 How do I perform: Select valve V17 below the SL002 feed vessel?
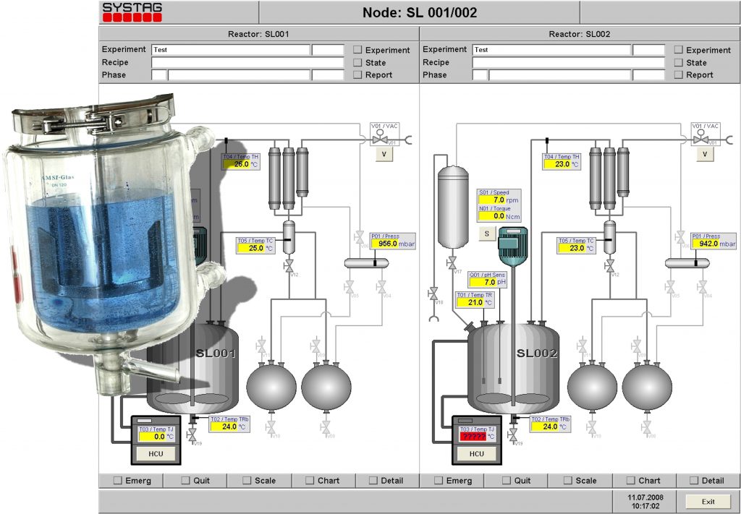[x=452, y=261]
